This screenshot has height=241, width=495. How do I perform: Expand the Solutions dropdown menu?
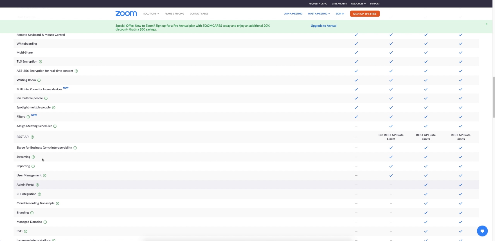(x=151, y=14)
